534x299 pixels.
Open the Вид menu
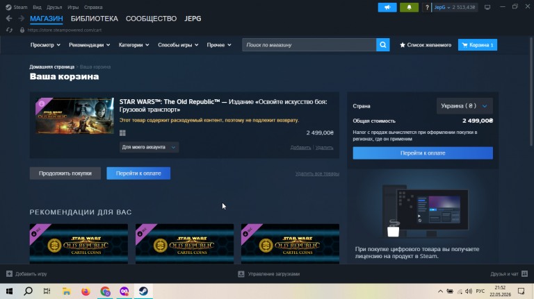pos(37,7)
